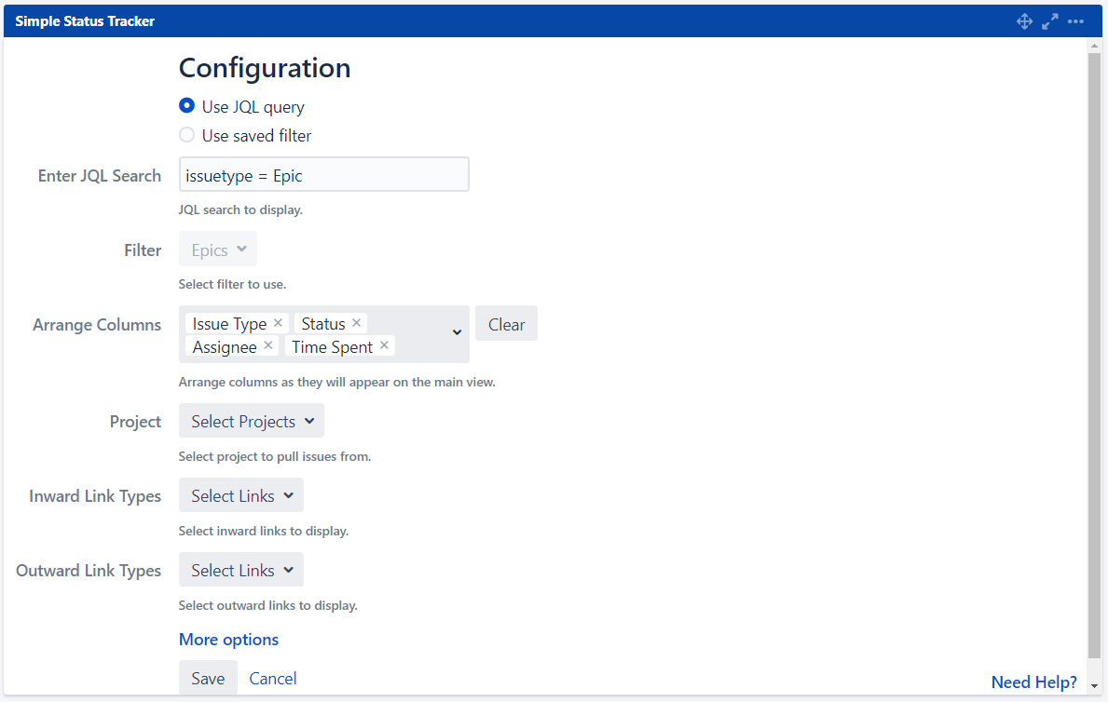Click the Outward Link Types label
Screen dimensions: 1108x702
pyautogui.click(x=89, y=570)
